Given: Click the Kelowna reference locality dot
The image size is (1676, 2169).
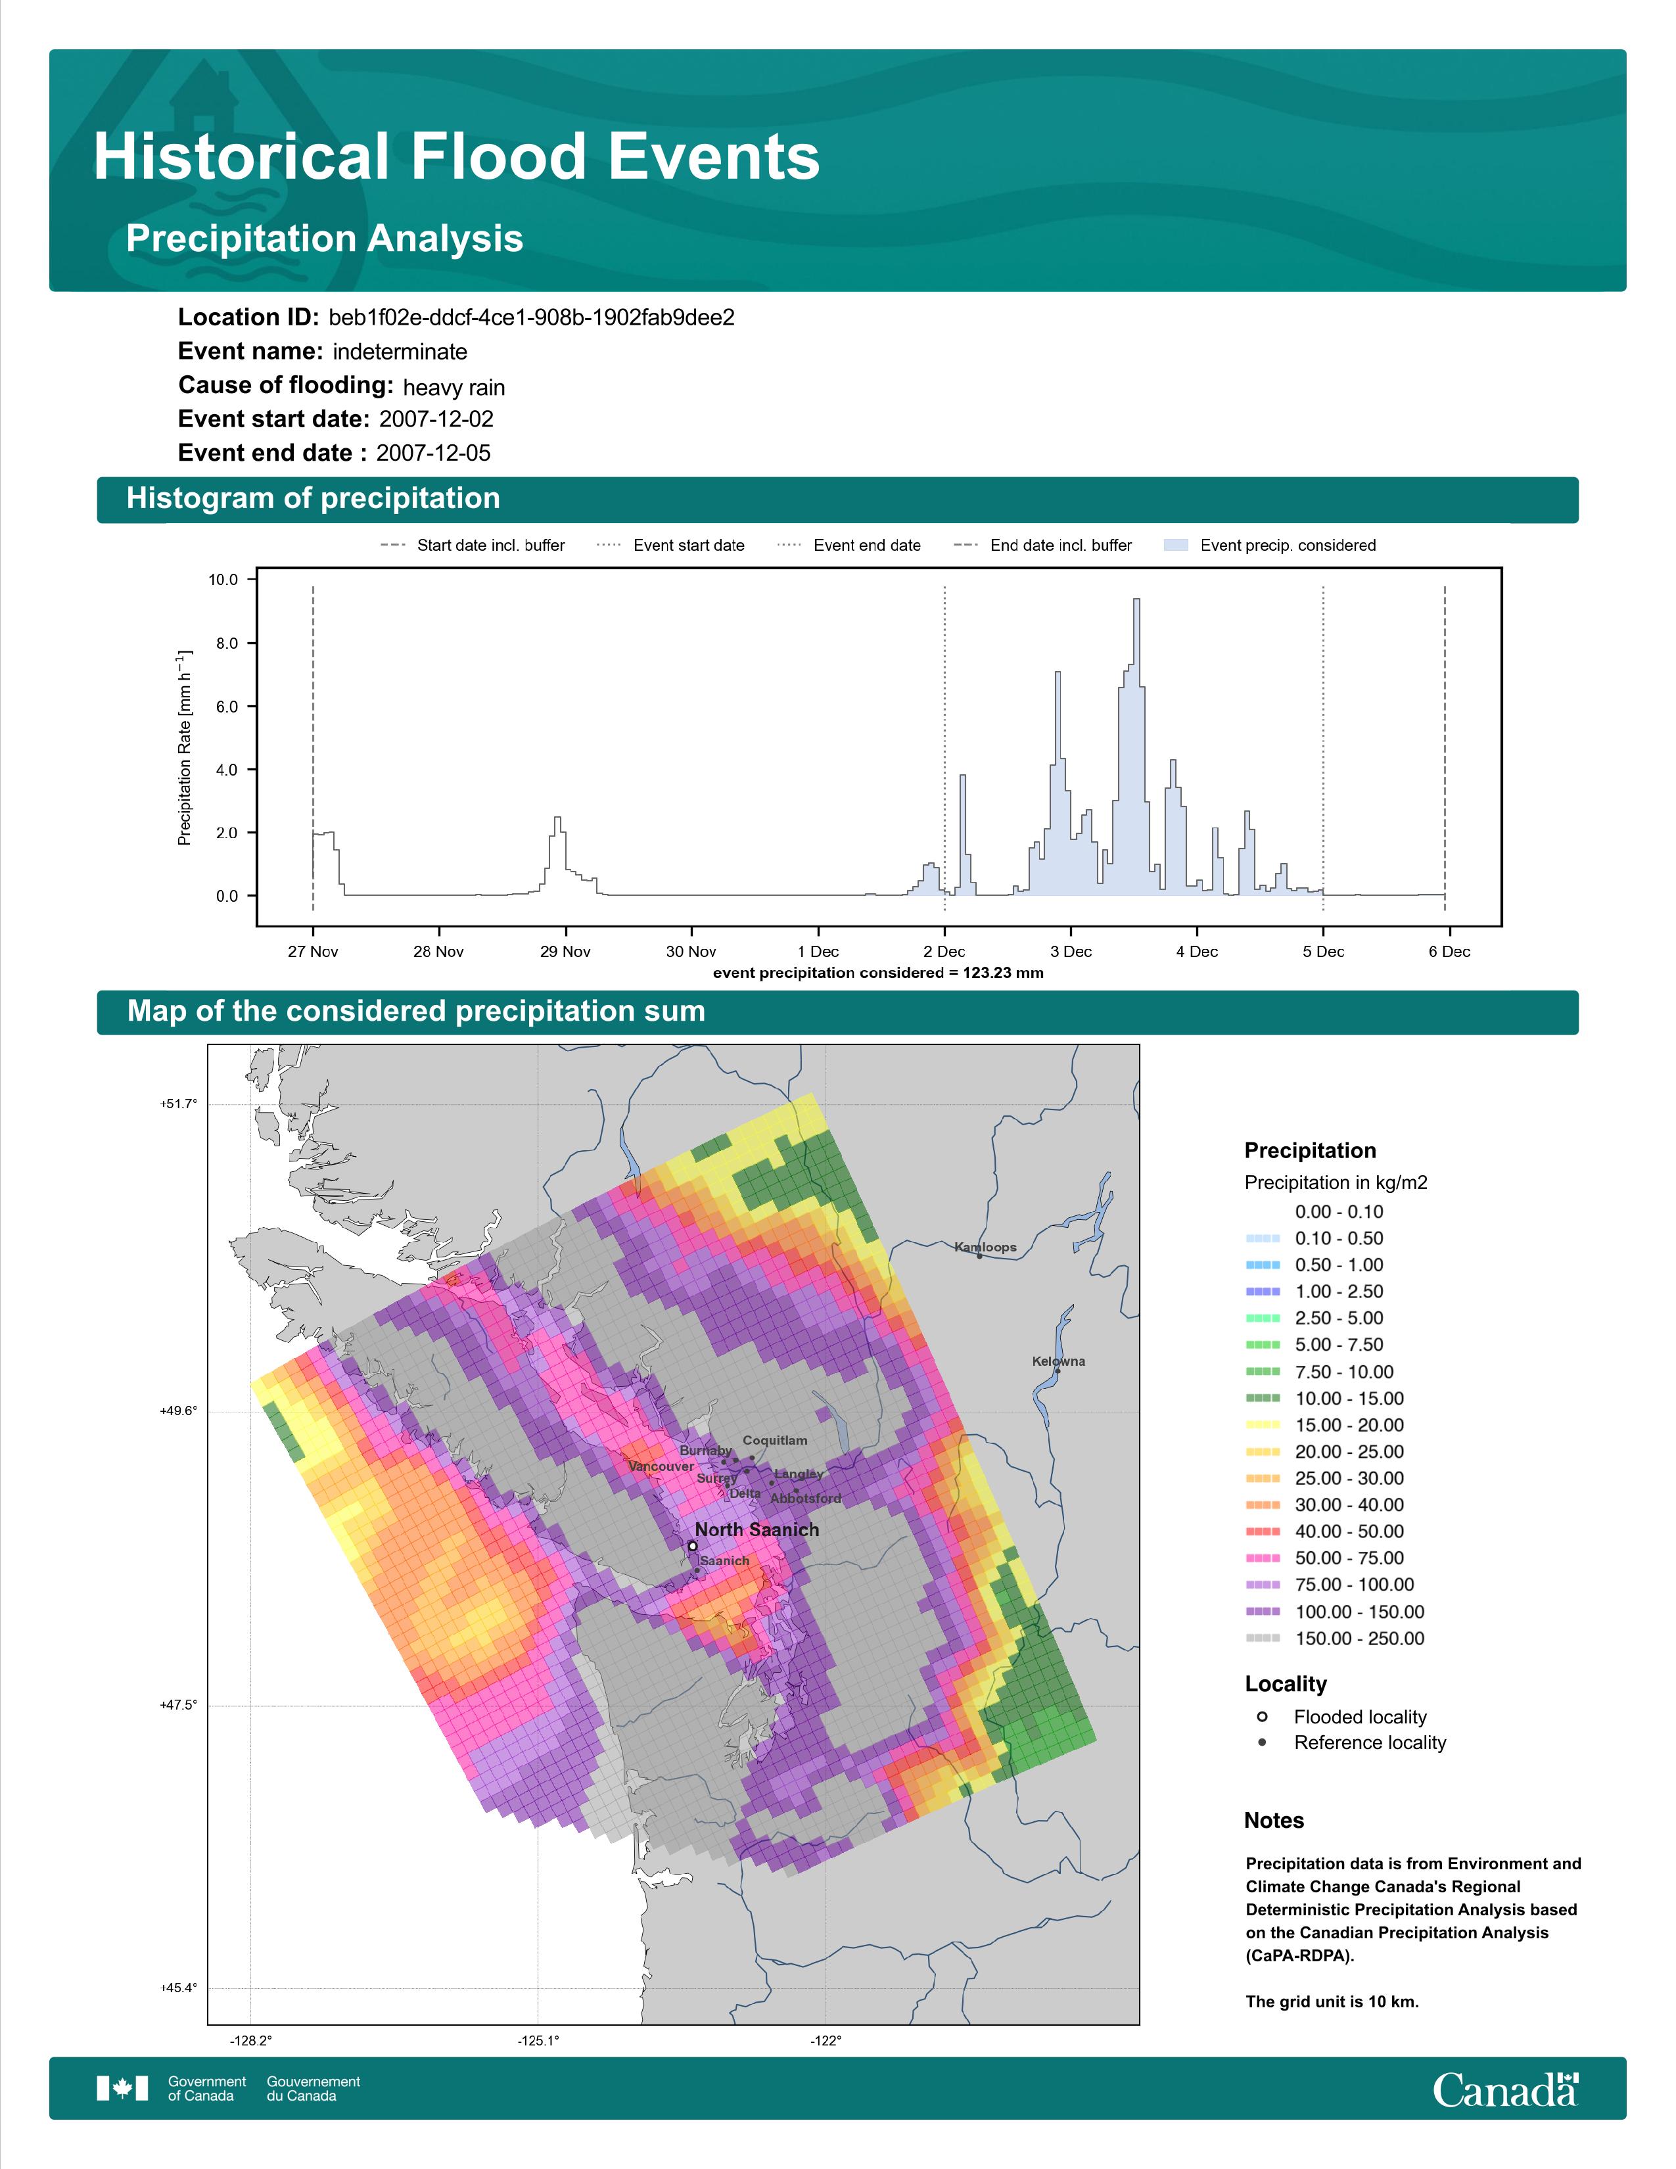Looking at the screenshot, I should (x=1058, y=1372).
